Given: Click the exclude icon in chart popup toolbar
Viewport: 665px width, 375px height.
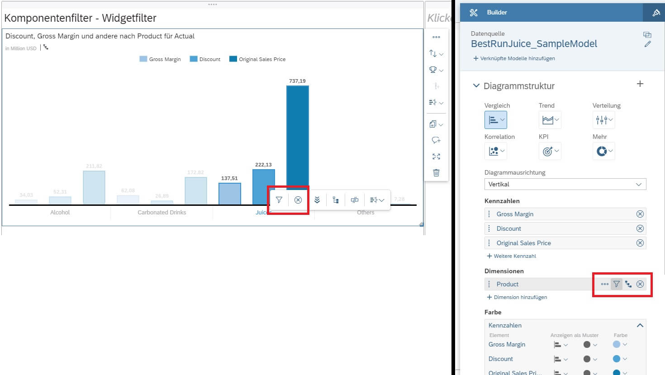Looking at the screenshot, I should point(298,200).
